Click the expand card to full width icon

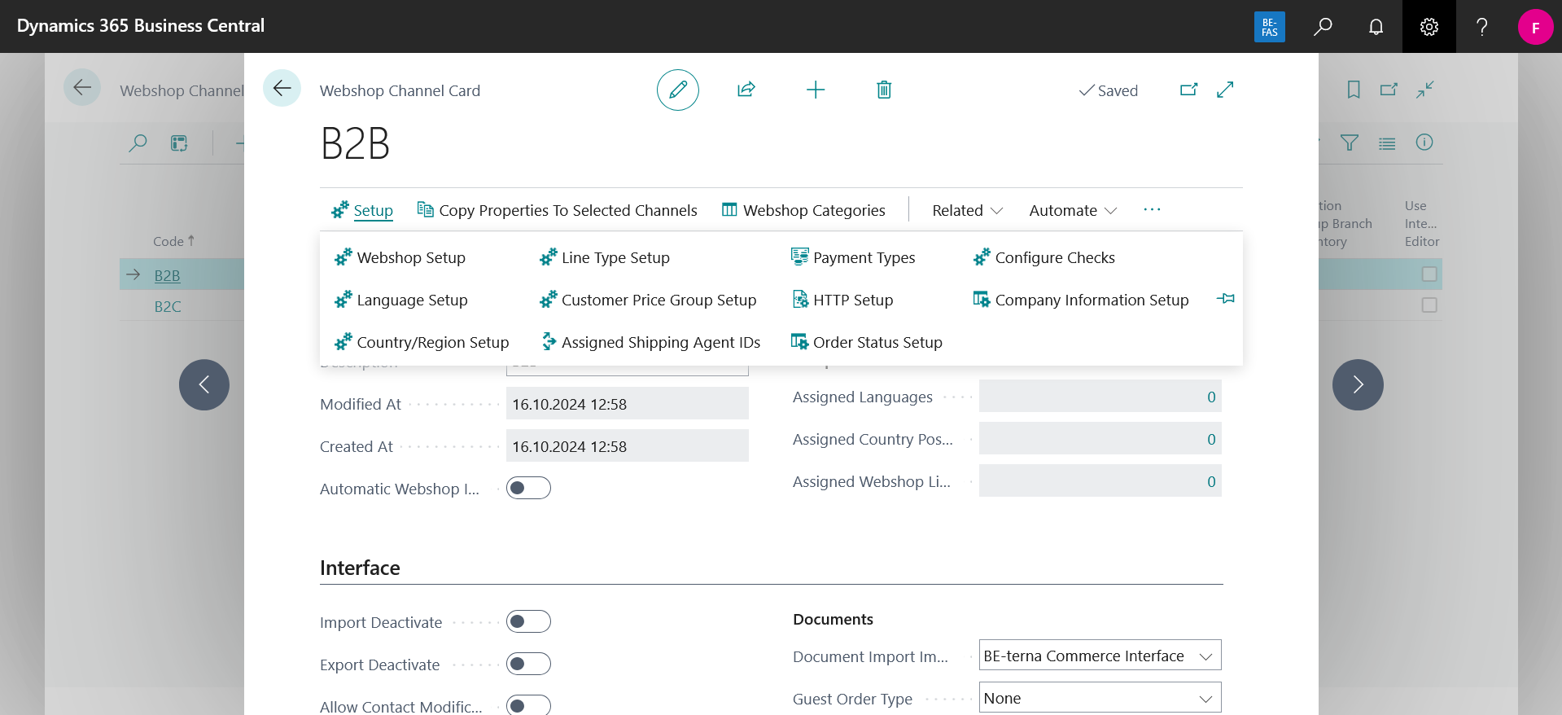pos(1225,90)
